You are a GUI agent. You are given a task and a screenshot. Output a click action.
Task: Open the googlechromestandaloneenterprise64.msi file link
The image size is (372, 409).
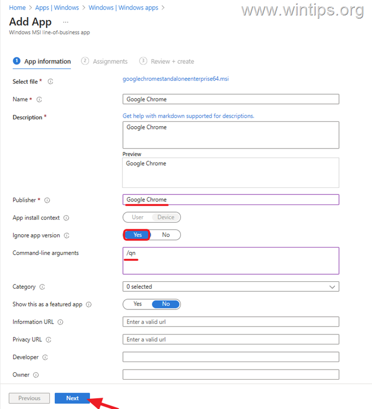coord(176,79)
